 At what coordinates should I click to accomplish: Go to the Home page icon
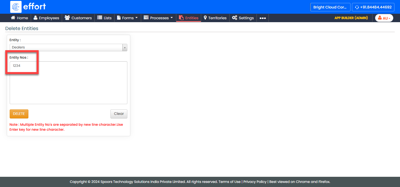[x=13, y=18]
